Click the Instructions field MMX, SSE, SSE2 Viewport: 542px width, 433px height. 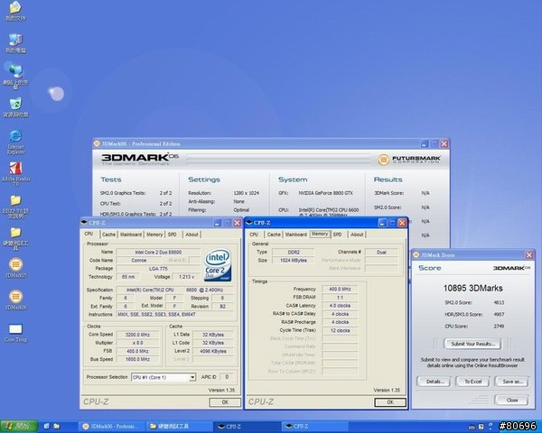click(x=175, y=315)
